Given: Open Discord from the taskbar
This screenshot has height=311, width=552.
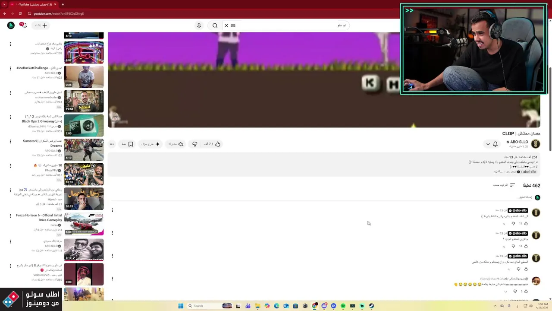Looking at the screenshot, I should (324, 306).
